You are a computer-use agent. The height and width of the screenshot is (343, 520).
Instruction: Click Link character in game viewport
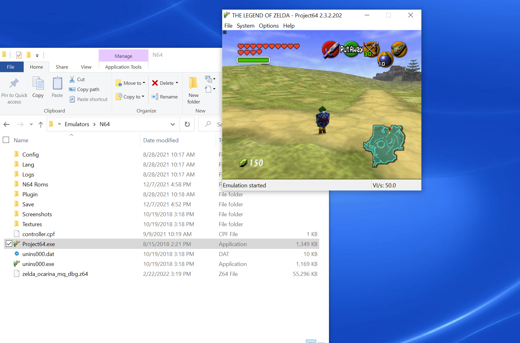point(322,120)
